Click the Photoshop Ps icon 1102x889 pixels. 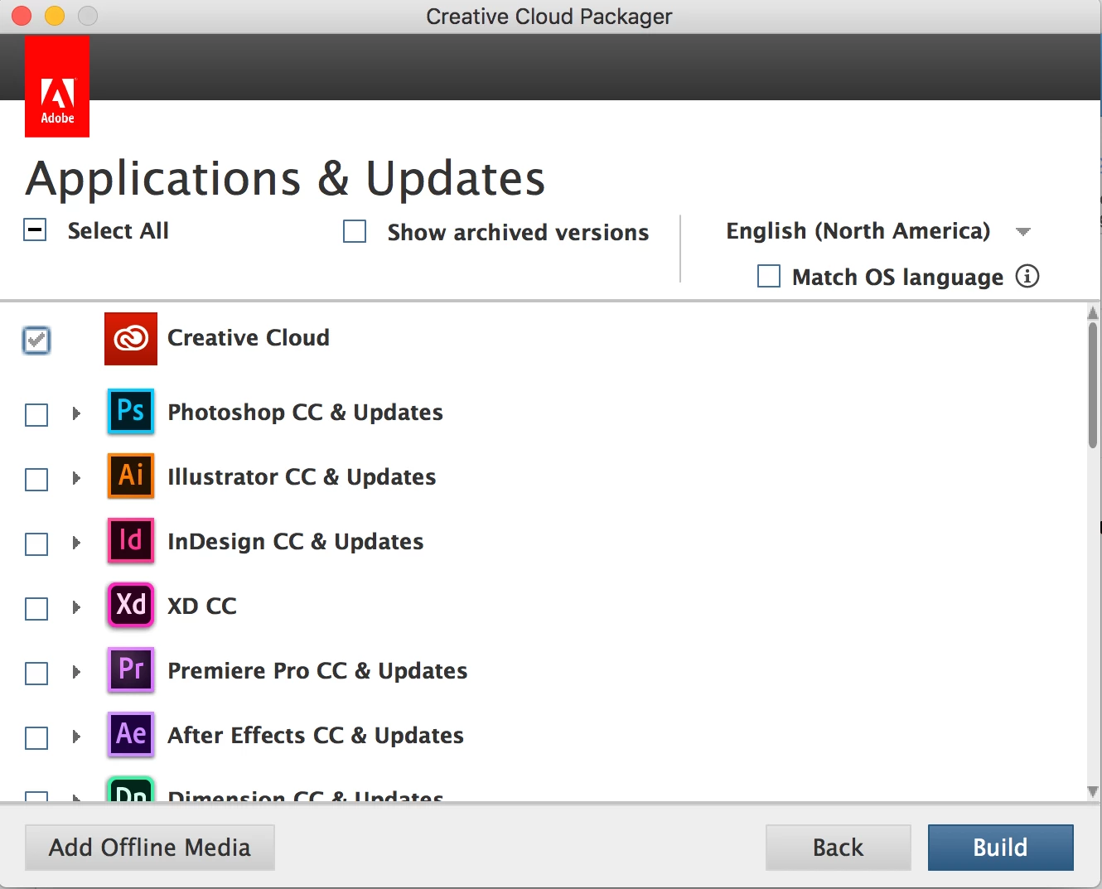131,411
